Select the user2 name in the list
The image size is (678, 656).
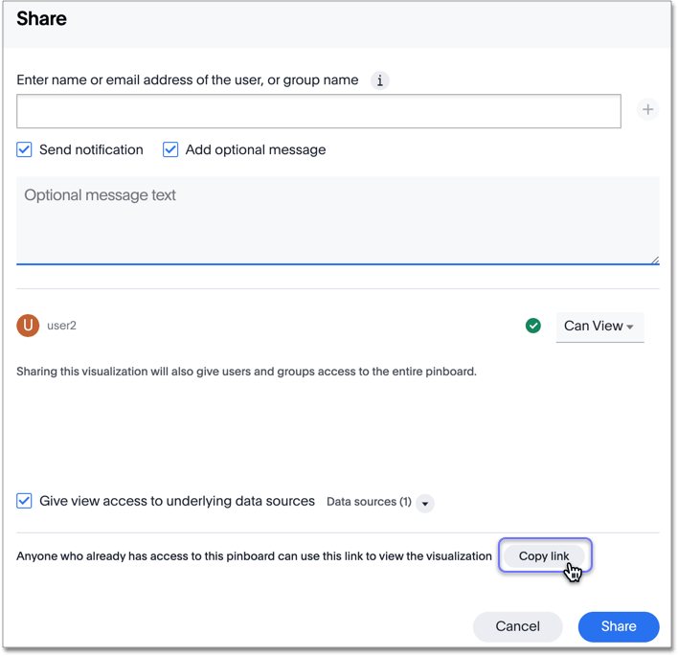[x=61, y=326]
